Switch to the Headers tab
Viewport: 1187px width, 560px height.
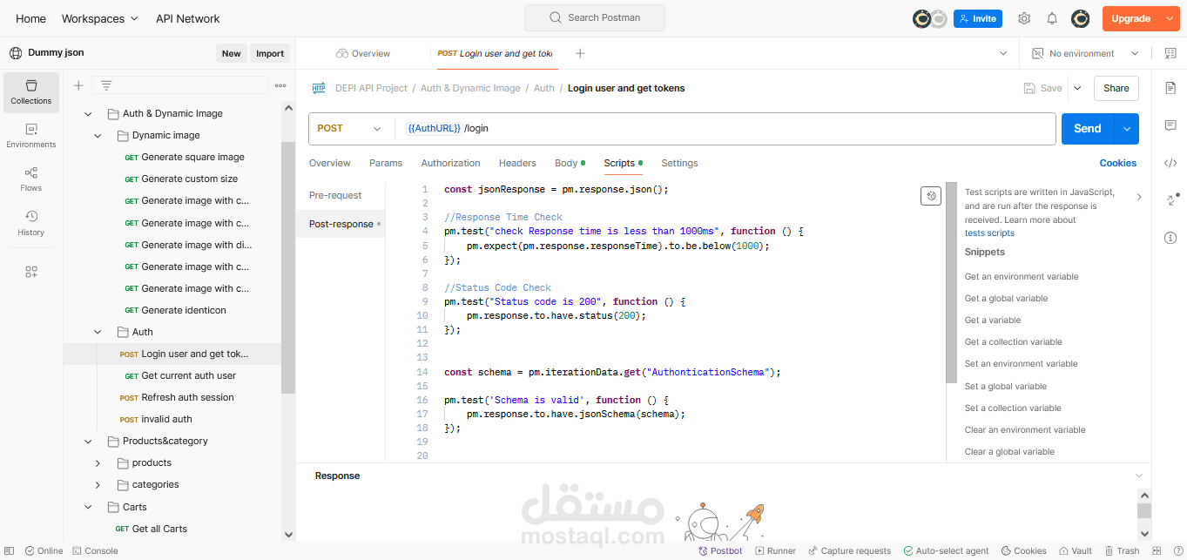517,163
